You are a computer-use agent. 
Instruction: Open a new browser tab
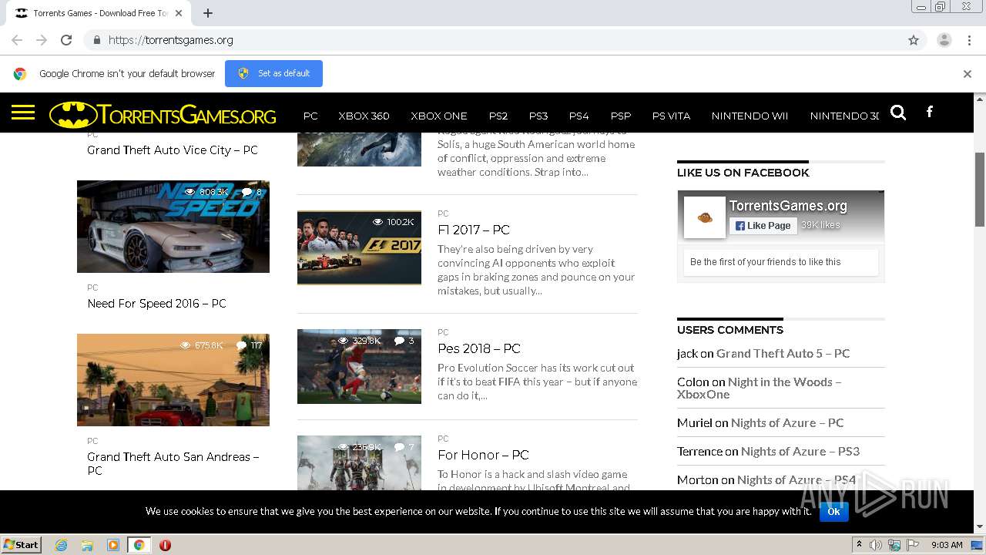coord(208,13)
